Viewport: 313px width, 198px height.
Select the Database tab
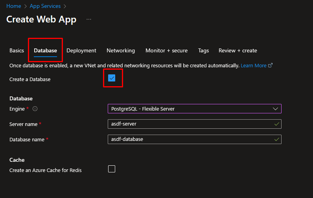tap(45, 50)
